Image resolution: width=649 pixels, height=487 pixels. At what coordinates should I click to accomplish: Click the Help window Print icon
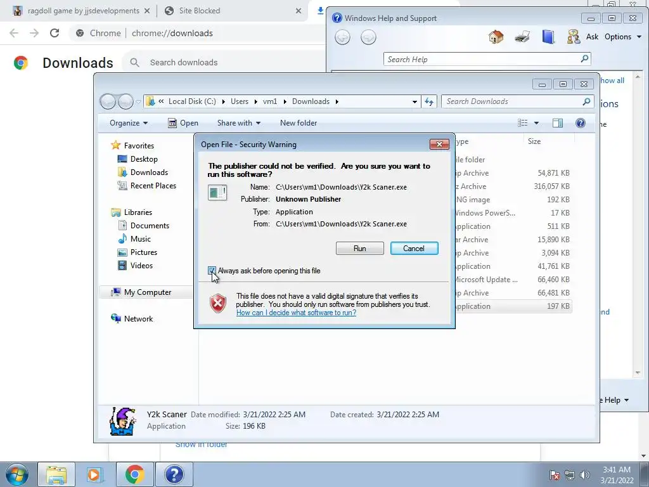522,37
